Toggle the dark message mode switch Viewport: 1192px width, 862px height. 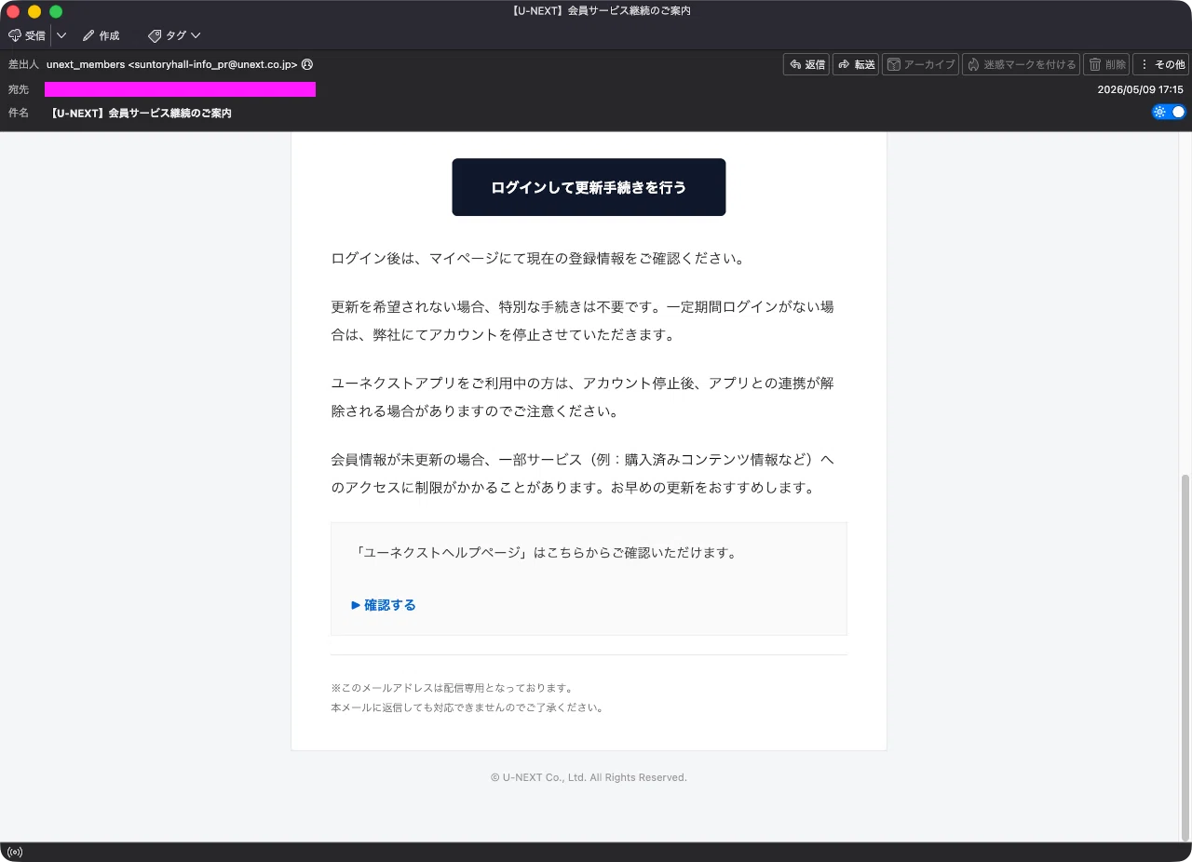click(x=1169, y=112)
